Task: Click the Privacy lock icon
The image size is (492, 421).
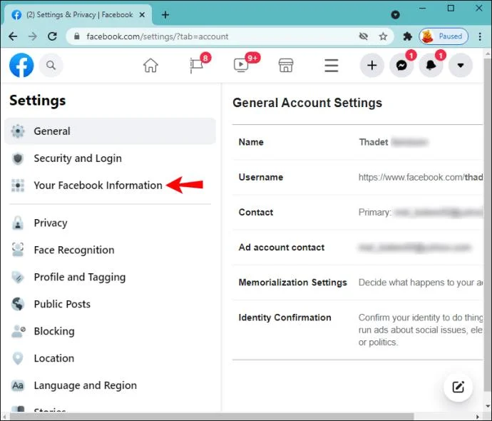Action: pyautogui.click(x=18, y=223)
